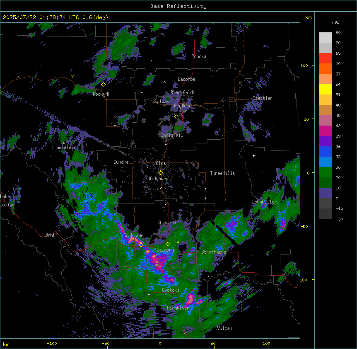This screenshot has width=357, height=349.
Task: Click the km label beside the timestamp row
Action: point(308,17)
